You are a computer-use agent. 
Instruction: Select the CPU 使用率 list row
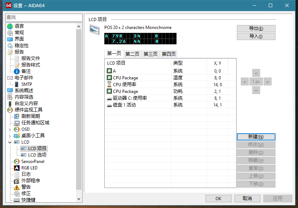tap(124, 84)
